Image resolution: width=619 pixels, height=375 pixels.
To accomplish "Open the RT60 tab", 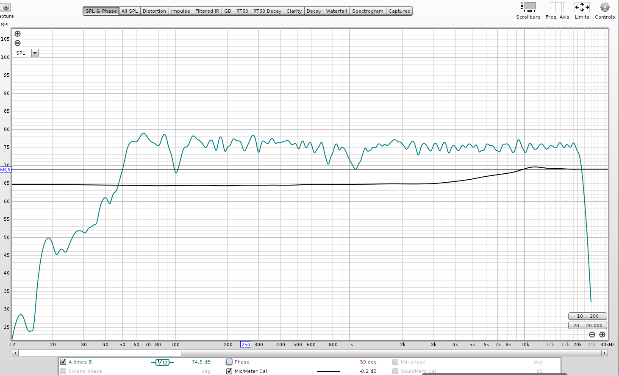I will [242, 11].
